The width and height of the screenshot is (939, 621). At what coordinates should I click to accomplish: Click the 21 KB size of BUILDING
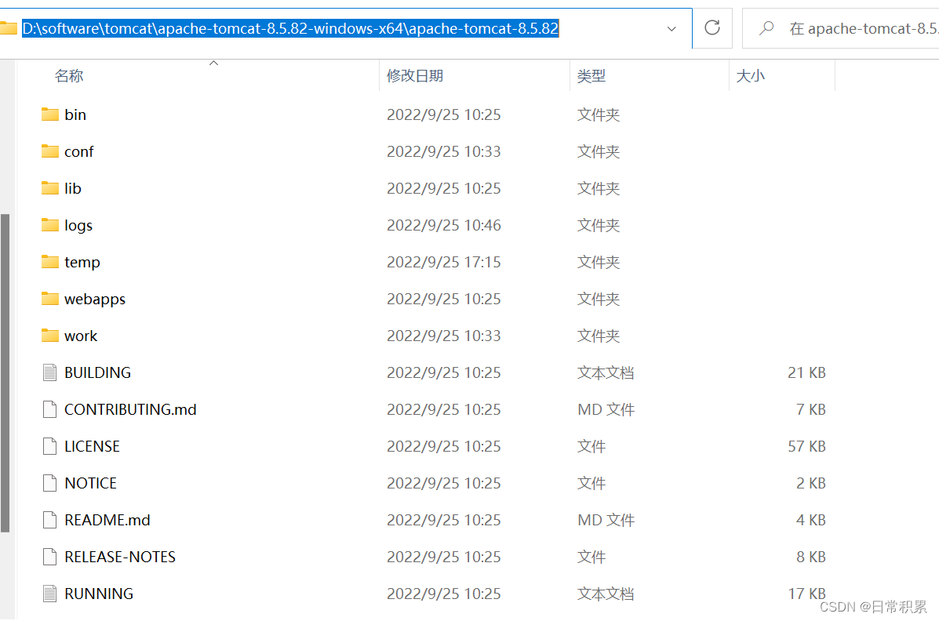click(806, 372)
